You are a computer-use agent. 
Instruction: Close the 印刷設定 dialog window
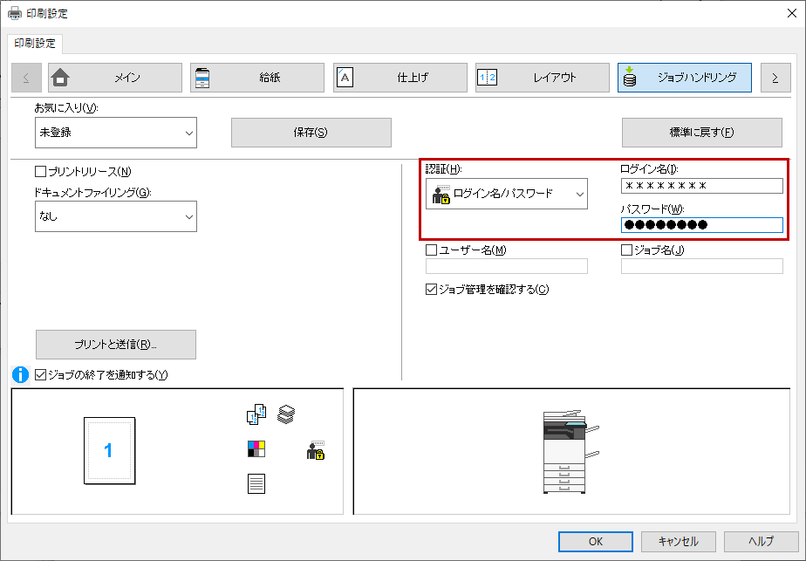coord(792,13)
